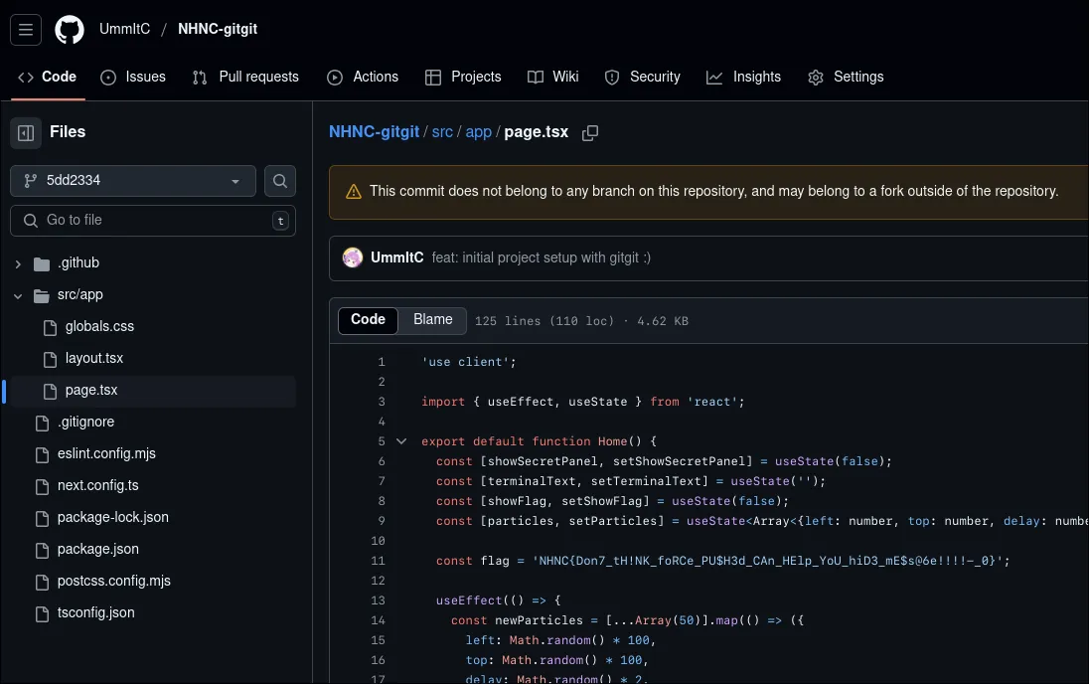Collapse the src/app folder chevron

[x=18, y=295]
